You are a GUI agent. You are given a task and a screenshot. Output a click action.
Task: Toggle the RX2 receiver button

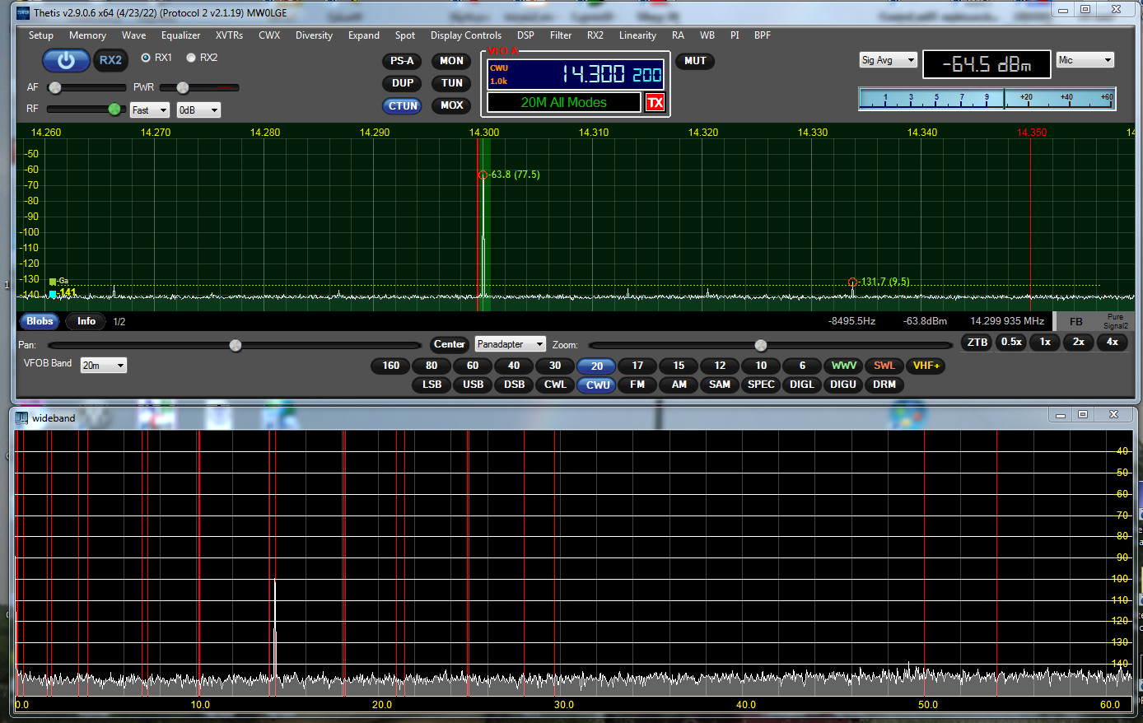coord(110,60)
